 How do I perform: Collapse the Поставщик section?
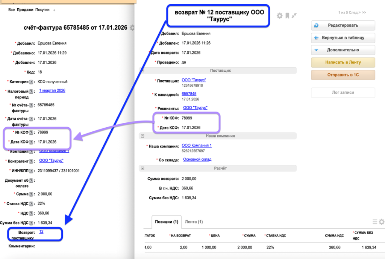point(141,70)
